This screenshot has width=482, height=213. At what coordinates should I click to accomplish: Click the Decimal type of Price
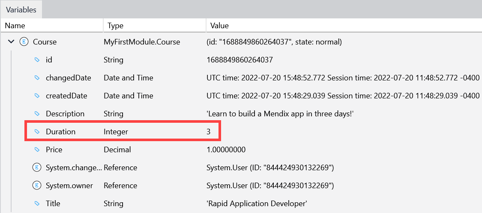point(117,150)
